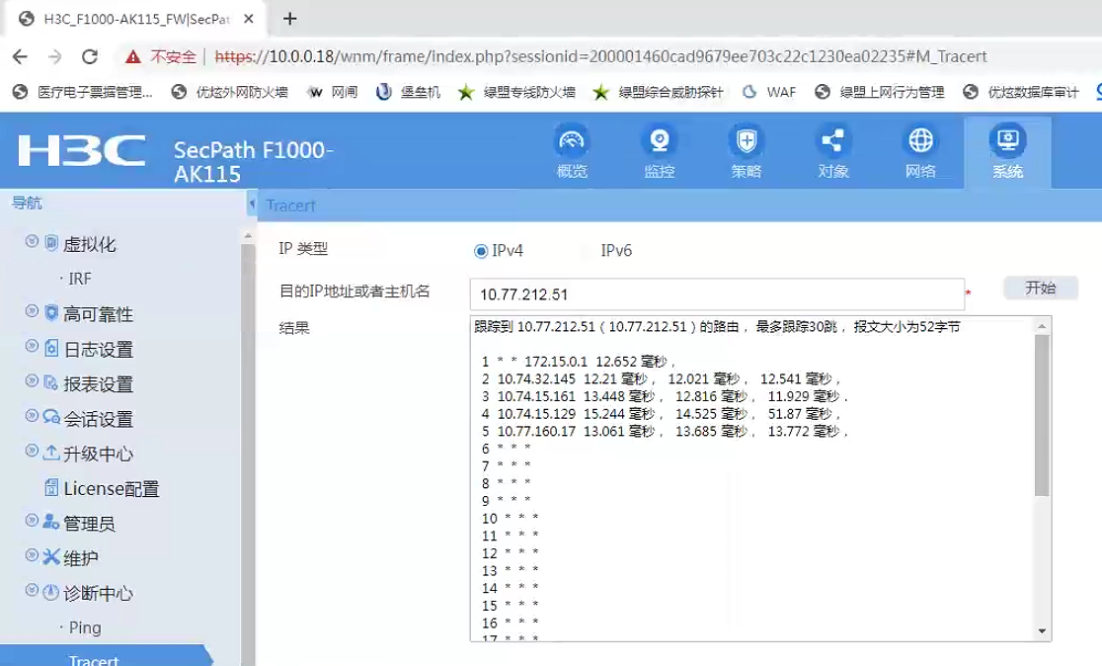Screen dimensions: 1102x666
Task: Expand the 升级中心 tree node
Action: click(32, 451)
